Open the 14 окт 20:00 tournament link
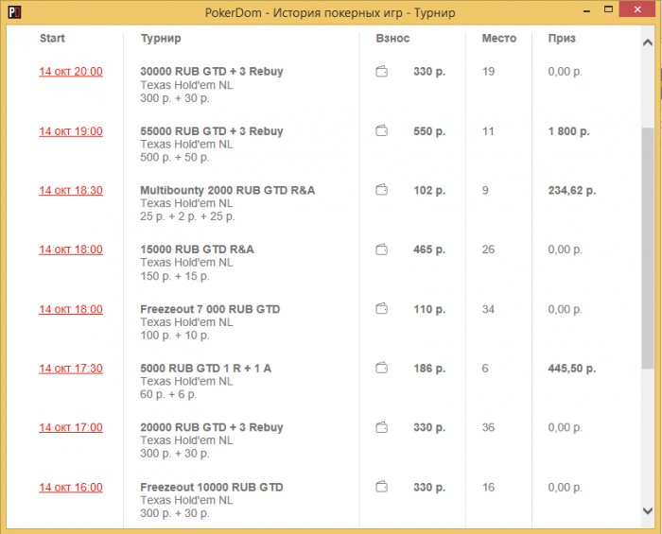 [71, 72]
